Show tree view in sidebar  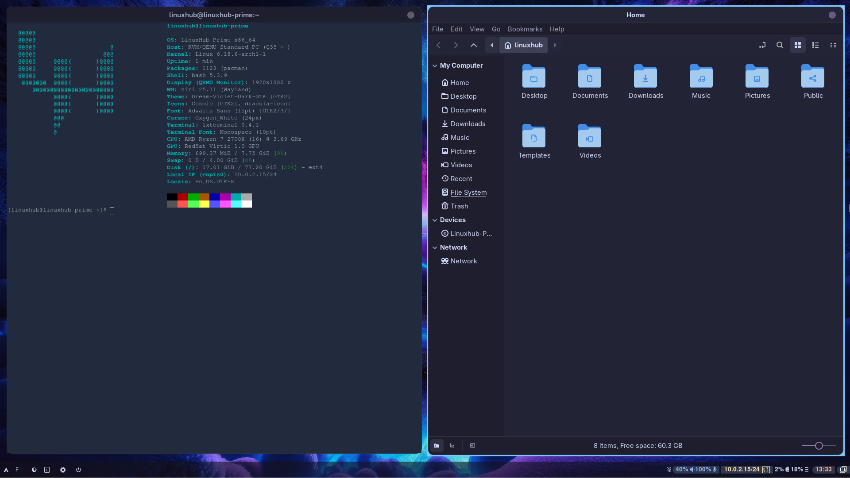pos(452,446)
